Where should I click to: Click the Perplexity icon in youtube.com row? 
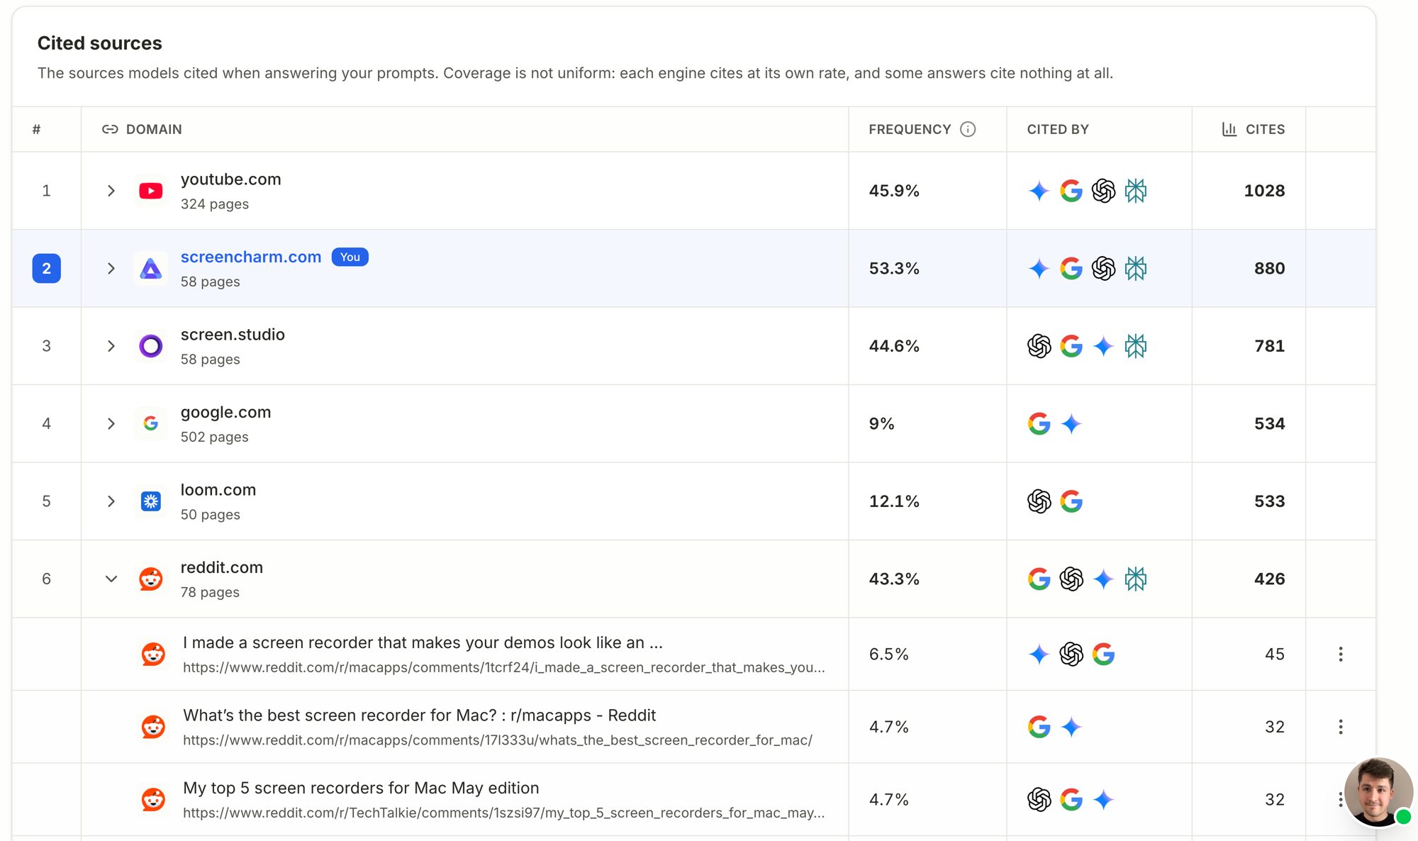1136,191
